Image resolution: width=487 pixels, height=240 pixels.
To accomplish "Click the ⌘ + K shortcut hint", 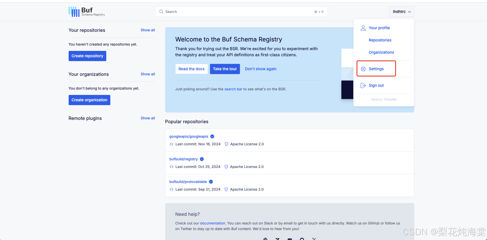I will [319, 12].
